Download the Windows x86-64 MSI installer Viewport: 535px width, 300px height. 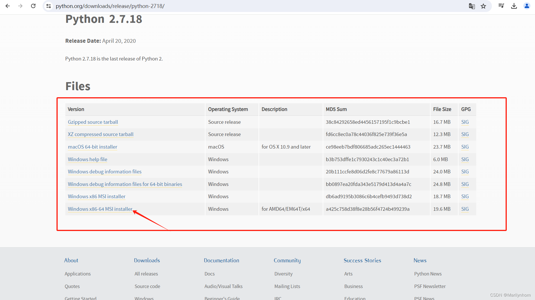tap(100, 209)
